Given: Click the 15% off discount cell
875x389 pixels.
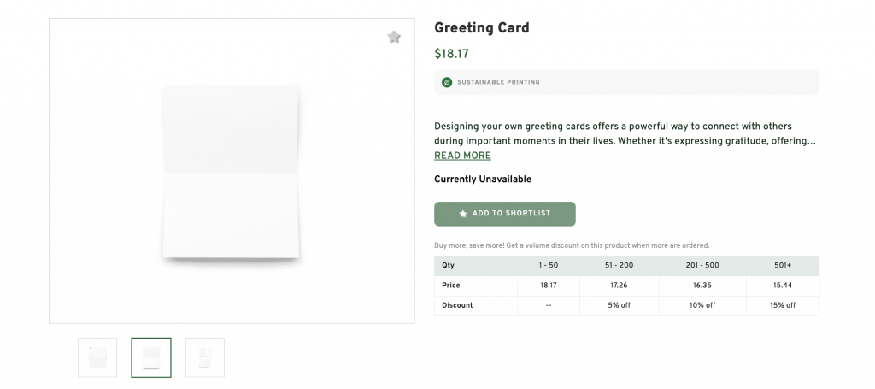Looking at the screenshot, I should tap(783, 306).
